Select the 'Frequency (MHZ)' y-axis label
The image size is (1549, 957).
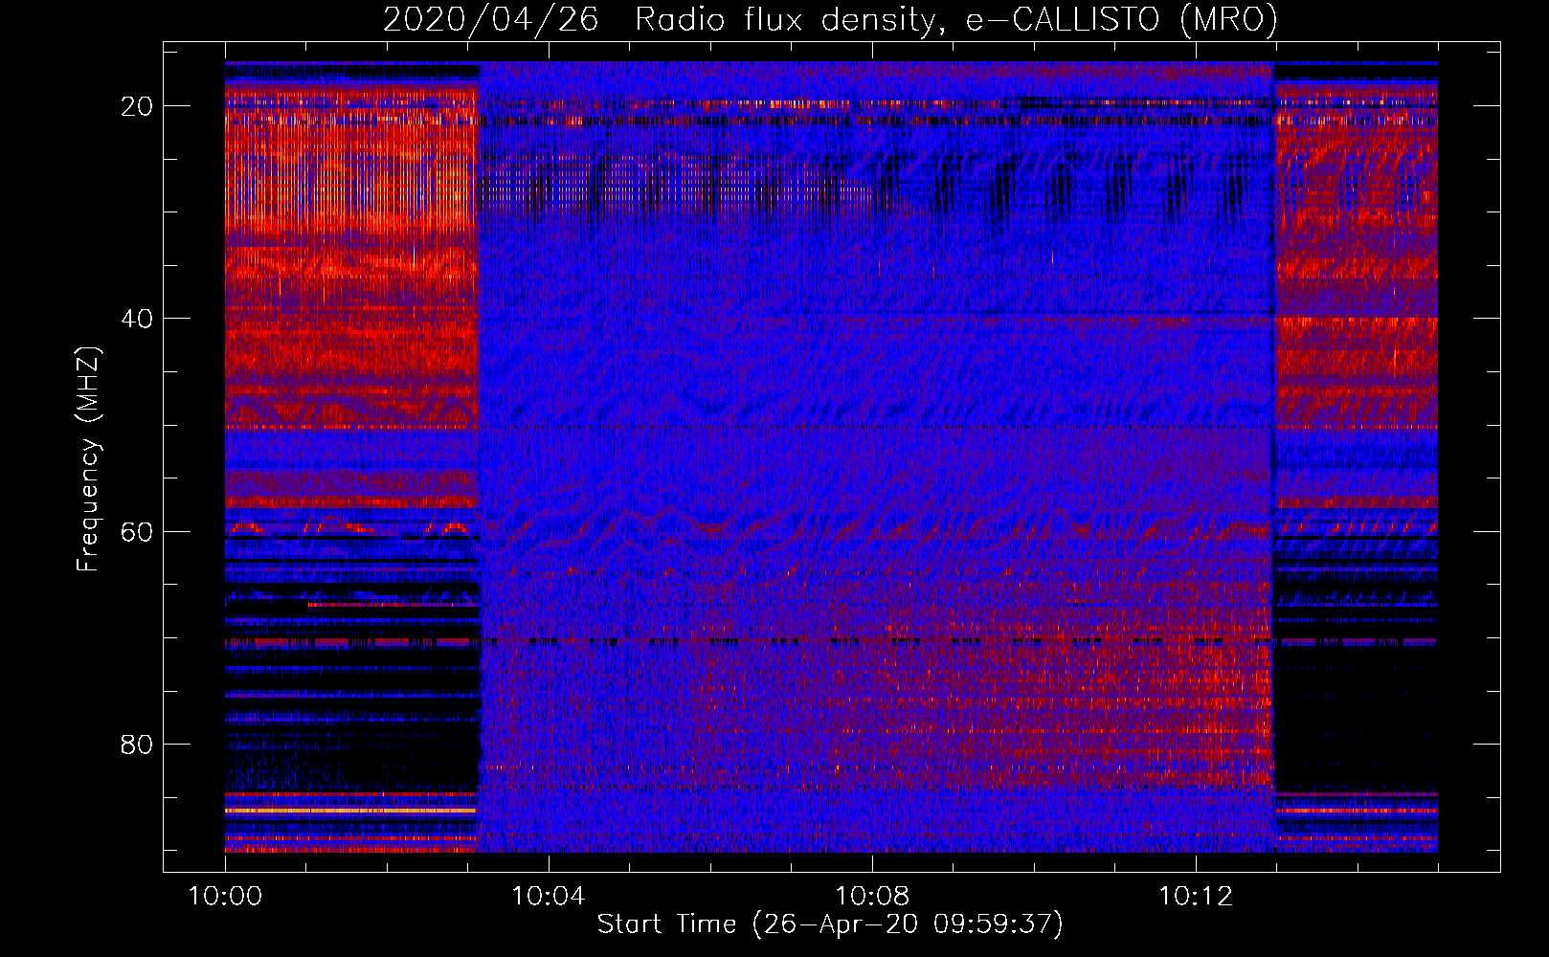click(x=88, y=459)
